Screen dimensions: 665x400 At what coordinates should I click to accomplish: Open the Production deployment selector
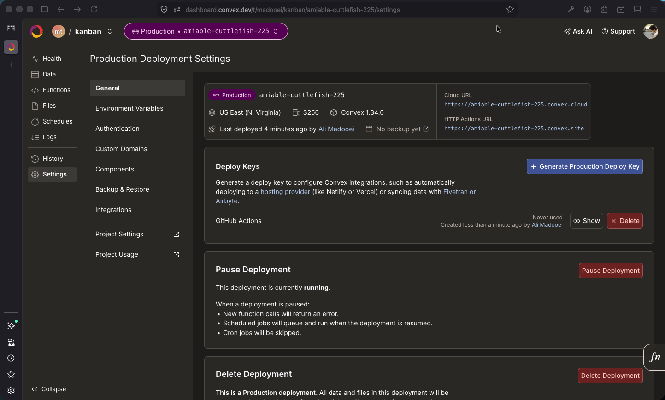[x=206, y=31]
